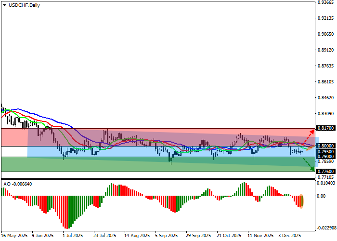
Task: Click the 0.83090 price scale value
Action: click(326, 114)
